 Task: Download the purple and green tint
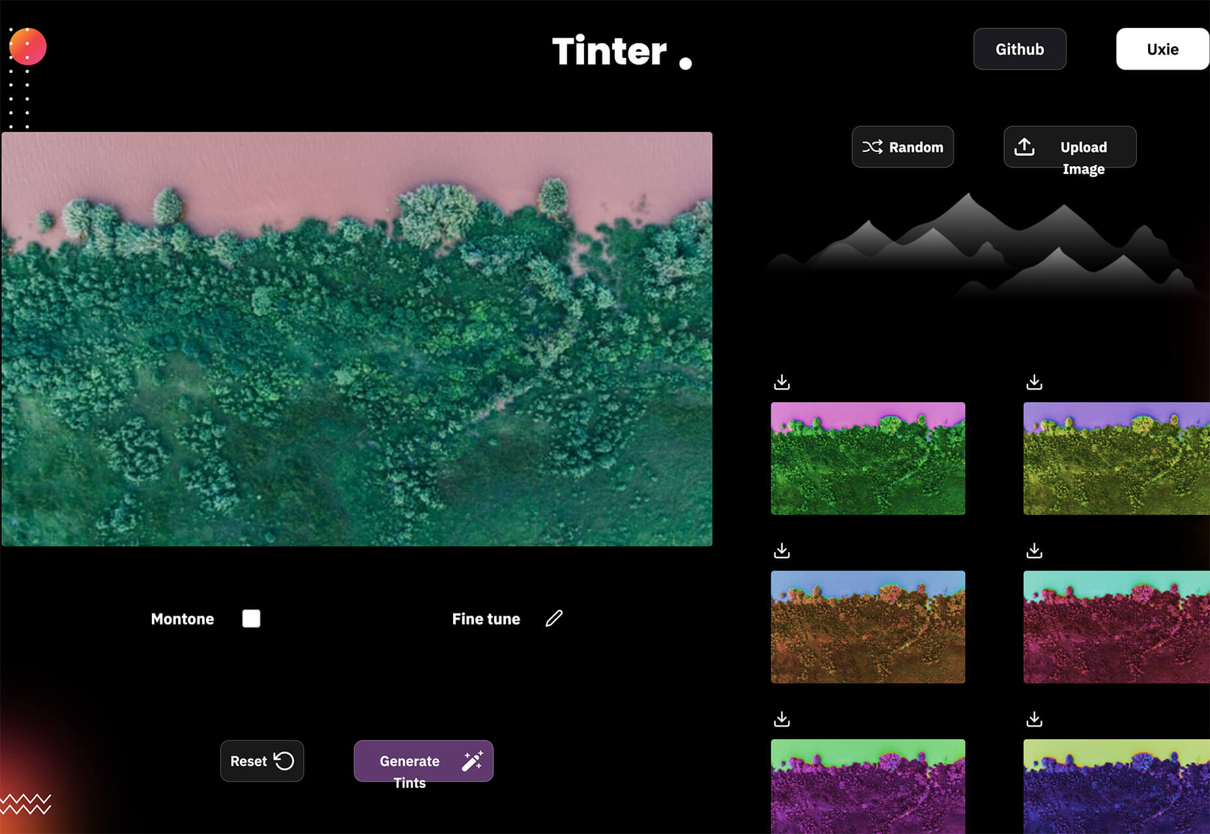click(x=782, y=719)
